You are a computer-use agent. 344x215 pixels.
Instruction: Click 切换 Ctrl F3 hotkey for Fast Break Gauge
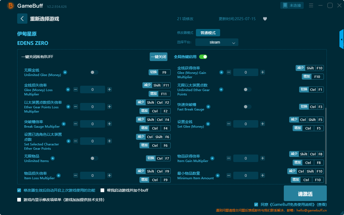(311, 107)
